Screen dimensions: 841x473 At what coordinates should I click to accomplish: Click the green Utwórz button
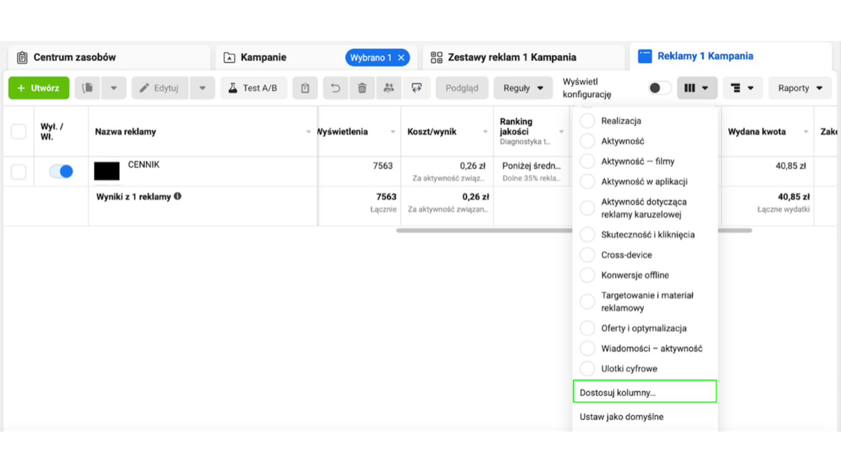point(38,88)
